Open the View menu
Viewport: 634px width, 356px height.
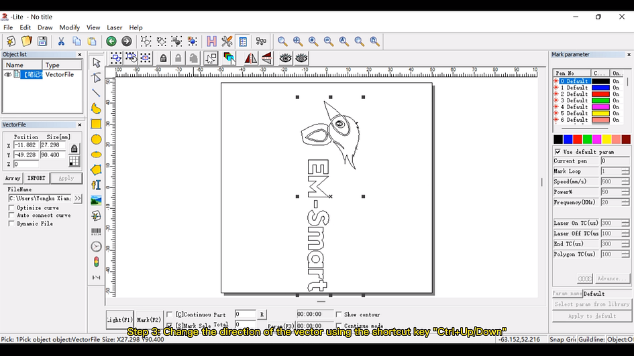[x=93, y=27]
